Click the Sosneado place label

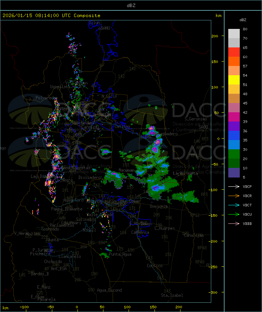pyautogui.click(x=50, y=229)
